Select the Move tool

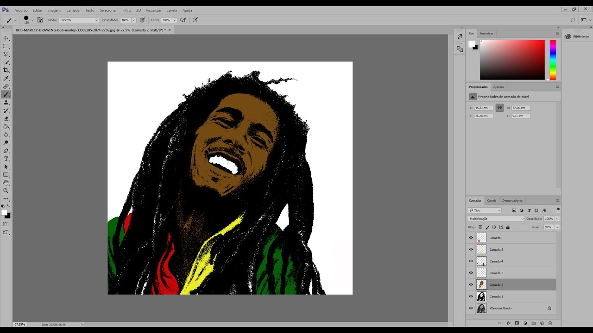pyautogui.click(x=6, y=38)
